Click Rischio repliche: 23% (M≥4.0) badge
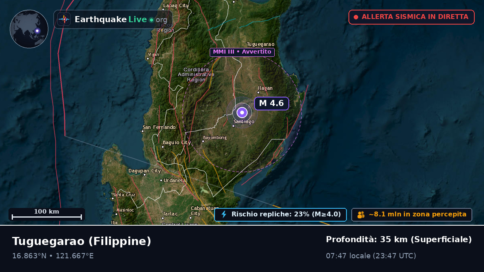The height and width of the screenshot is (272, 484). (x=280, y=214)
